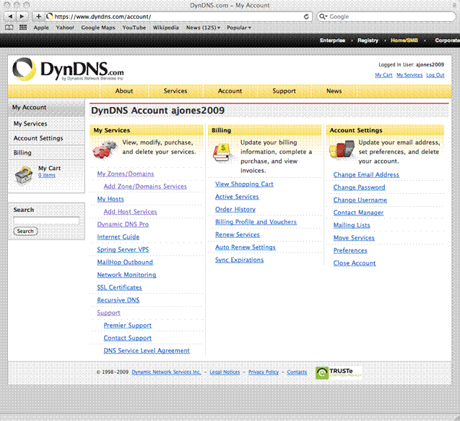Click the account settings folders icon
The image size is (460, 421).
point(342,149)
